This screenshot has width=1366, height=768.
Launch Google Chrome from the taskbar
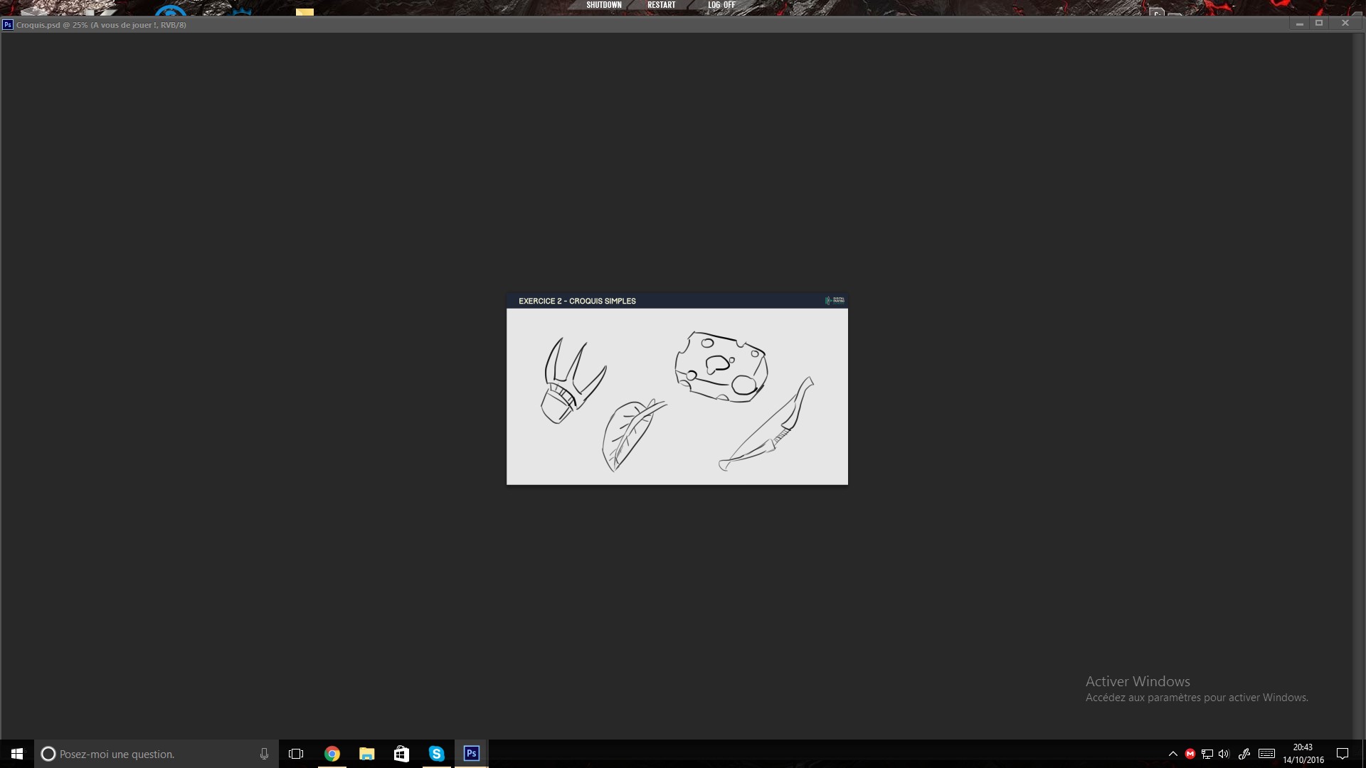[332, 754]
